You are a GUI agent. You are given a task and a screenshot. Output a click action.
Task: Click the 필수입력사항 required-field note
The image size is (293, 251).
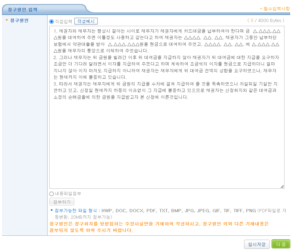click(275, 9)
